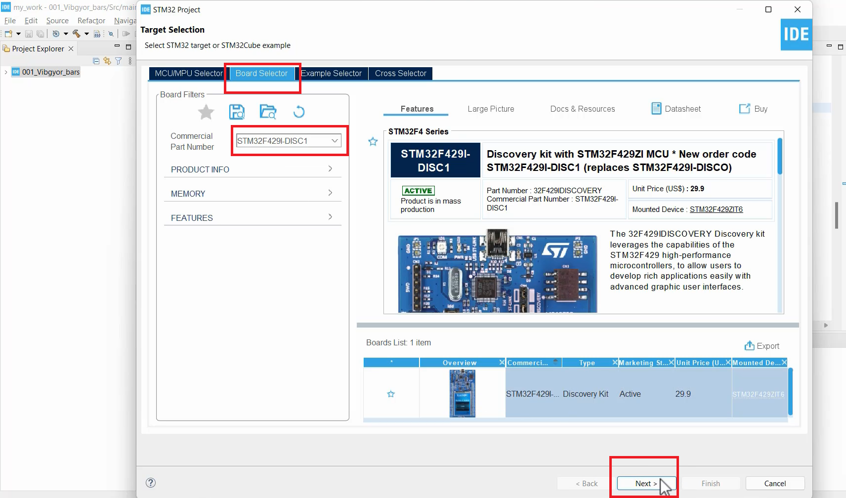846x498 pixels.
Task: Select the Board Selector tab
Action: [261, 73]
